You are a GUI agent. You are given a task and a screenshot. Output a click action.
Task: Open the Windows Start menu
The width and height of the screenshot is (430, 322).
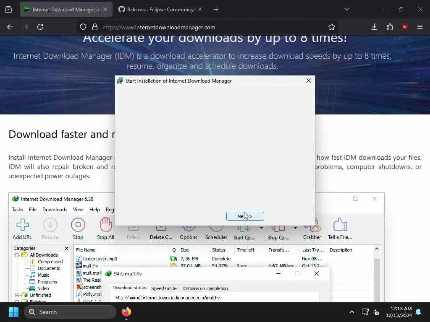pyautogui.click(x=14, y=312)
